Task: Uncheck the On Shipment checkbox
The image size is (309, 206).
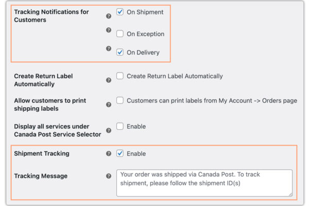Action: click(x=120, y=12)
